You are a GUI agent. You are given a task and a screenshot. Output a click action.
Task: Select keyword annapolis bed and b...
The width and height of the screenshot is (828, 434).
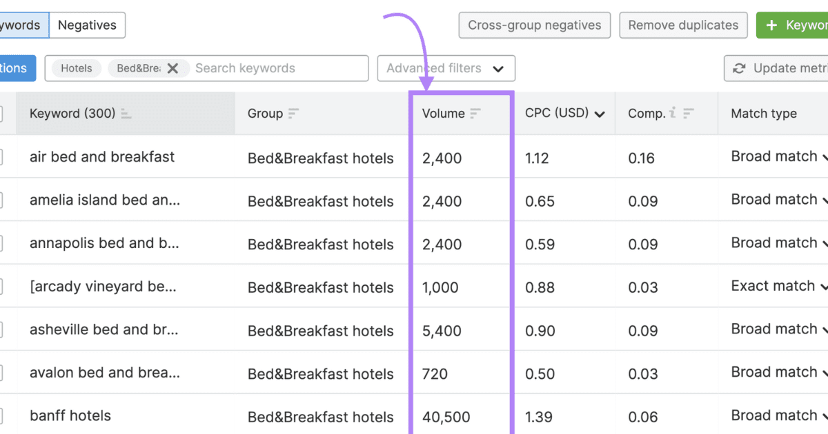pos(104,243)
